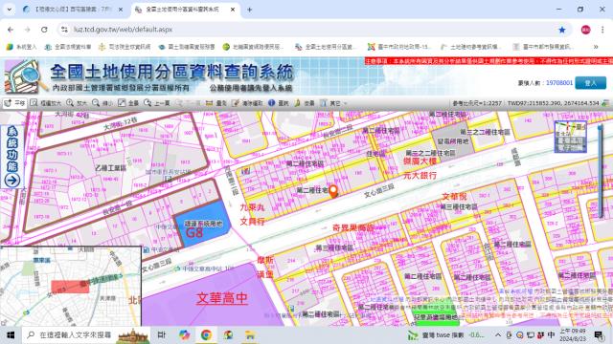The height and width of the screenshot is (344, 613).
Task: Go back to previous view (上一頁)
Action: (x=157, y=103)
